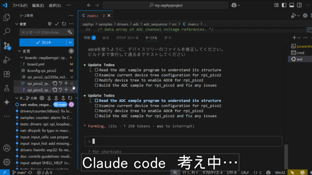Open the Accounts icon
Screen dimensions: 312x175
[x=6, y=148]
